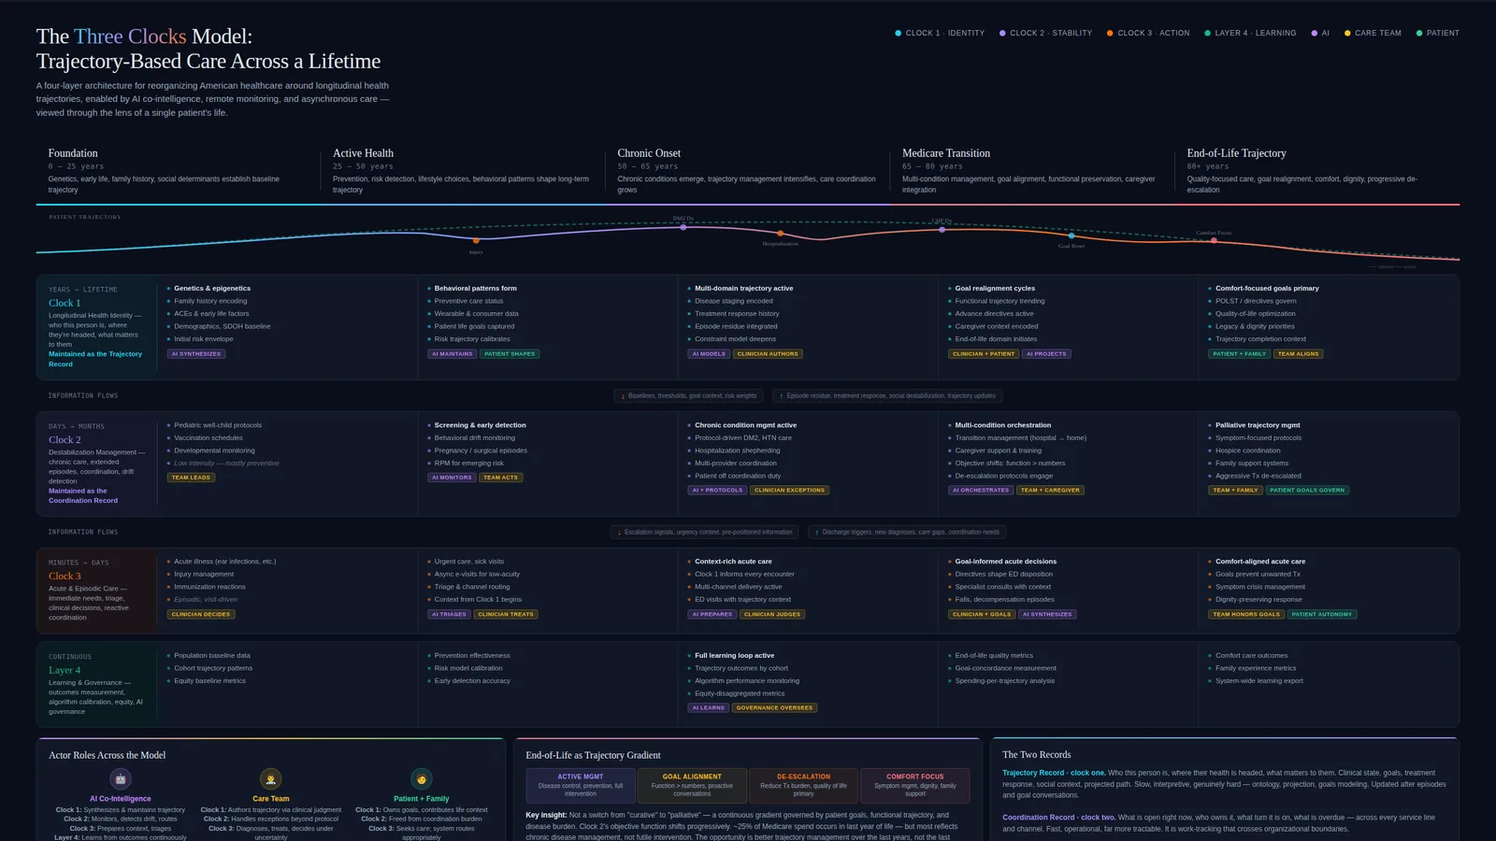Click the Care Team clinician icon
1496x841 pixels.
point(271,778)
